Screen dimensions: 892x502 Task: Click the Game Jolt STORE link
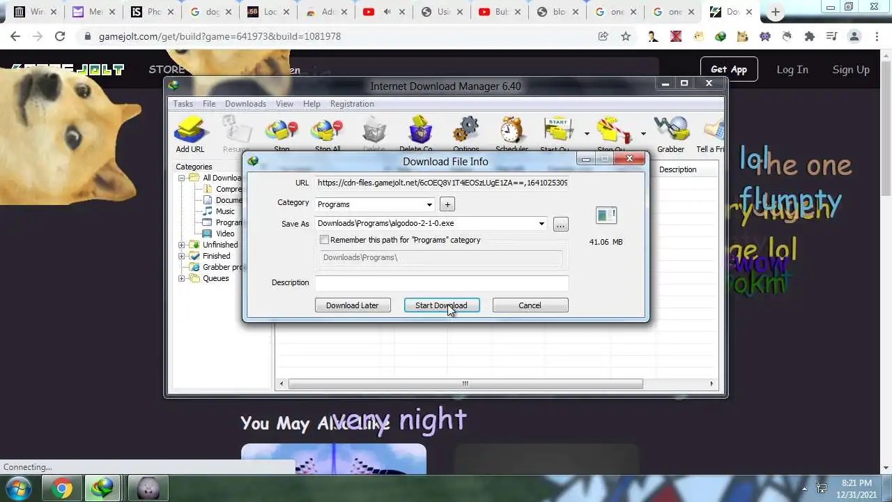tap(167, 69)
